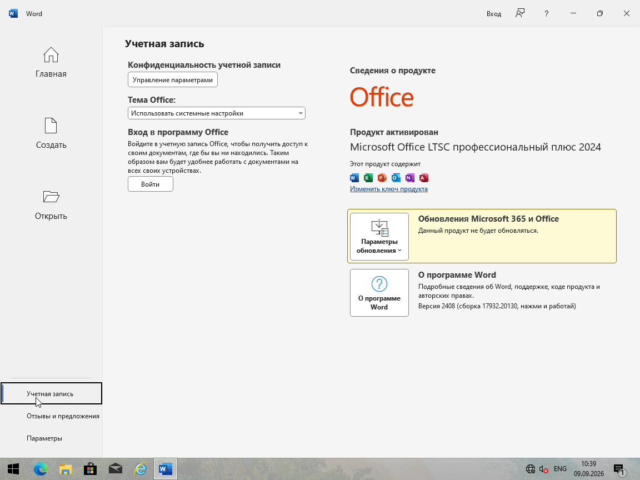This screenshot has width=640, height=480.
Task: Launch Internet Explorer from taskbar
Action: 141,469
